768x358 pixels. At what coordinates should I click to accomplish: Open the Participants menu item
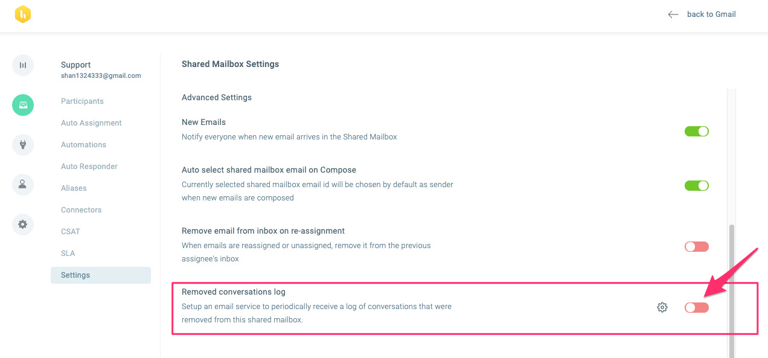[82, 101]
